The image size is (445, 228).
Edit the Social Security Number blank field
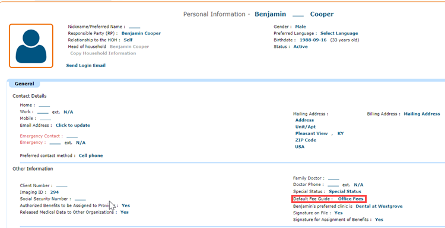point(80,199)
